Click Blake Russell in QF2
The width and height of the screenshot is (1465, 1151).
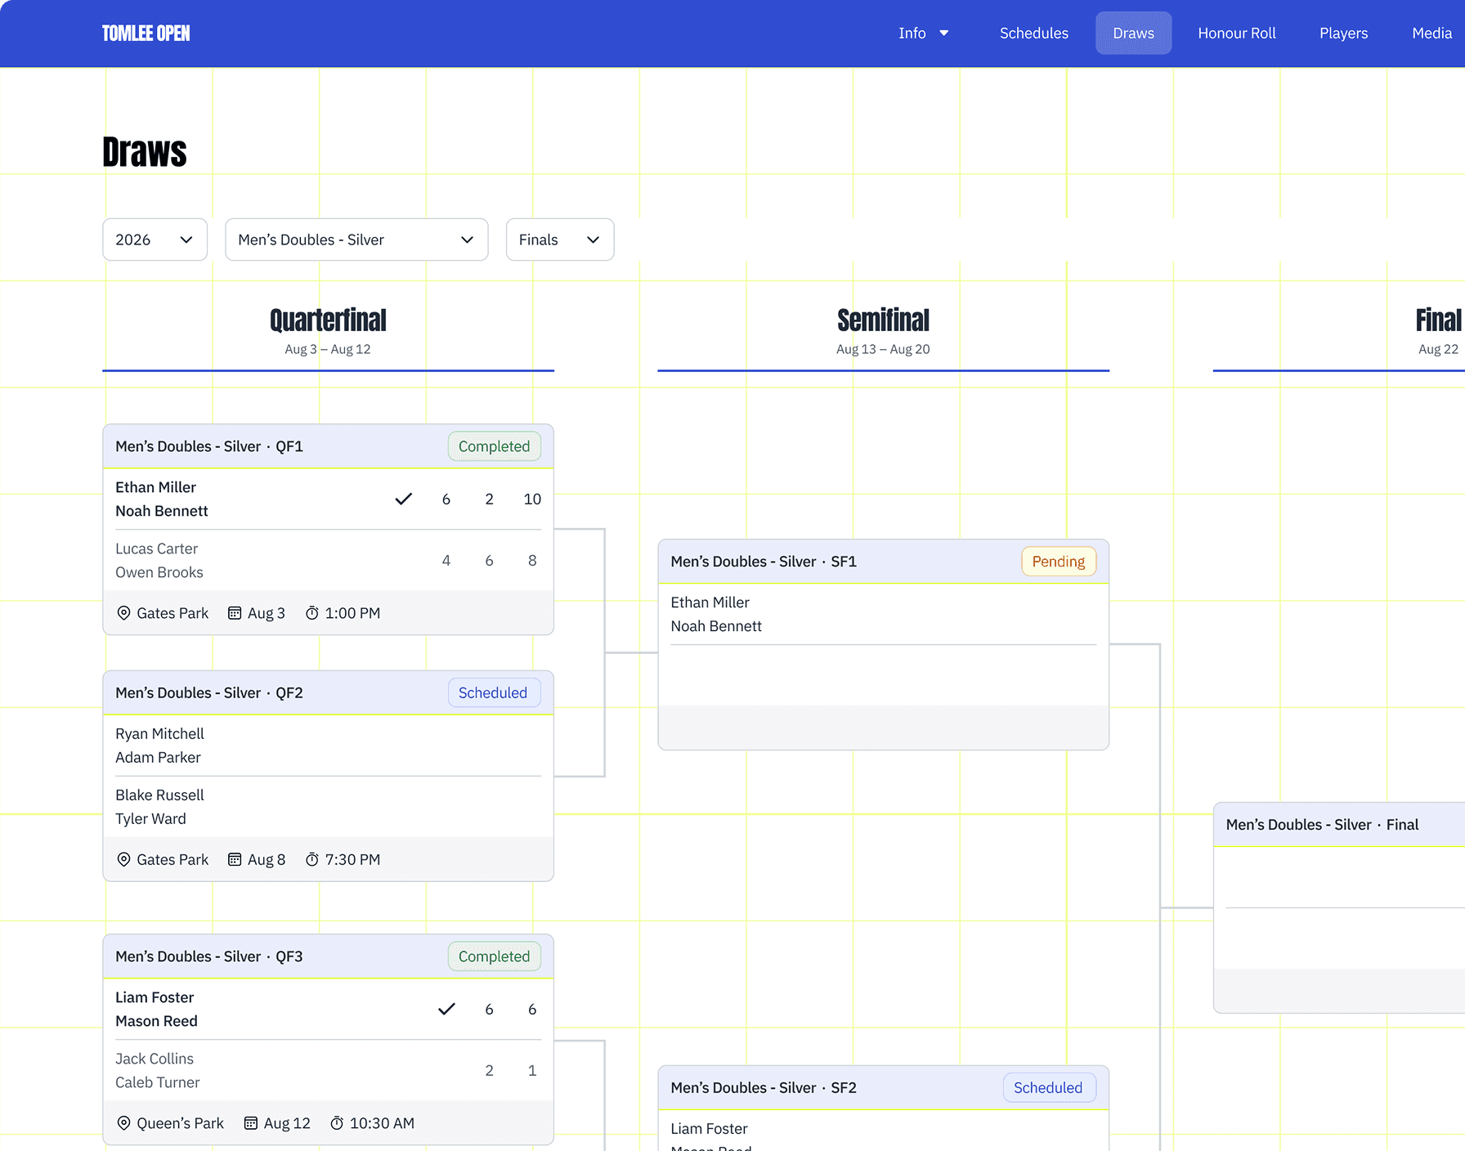pyautogui.click(x=159, y=795)
